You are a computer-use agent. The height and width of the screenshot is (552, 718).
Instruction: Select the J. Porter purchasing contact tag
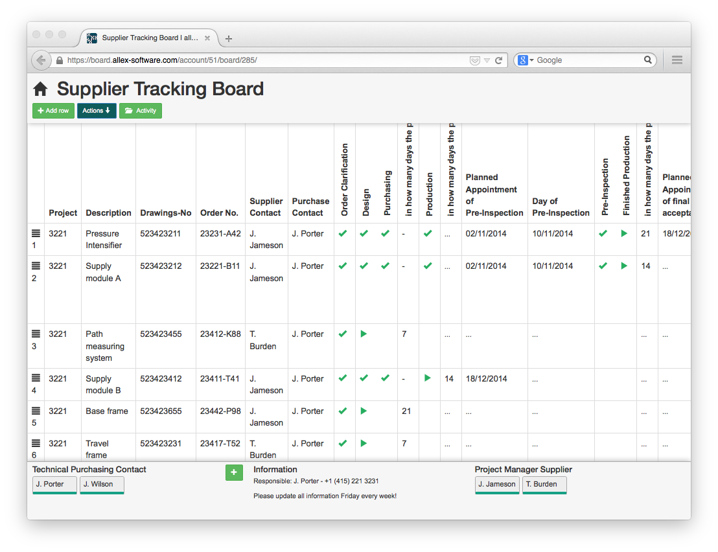click(x=54, y=485)
